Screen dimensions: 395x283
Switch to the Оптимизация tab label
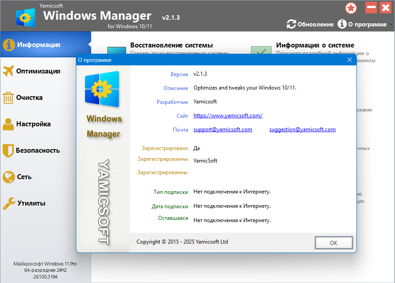tap(38, 71)
